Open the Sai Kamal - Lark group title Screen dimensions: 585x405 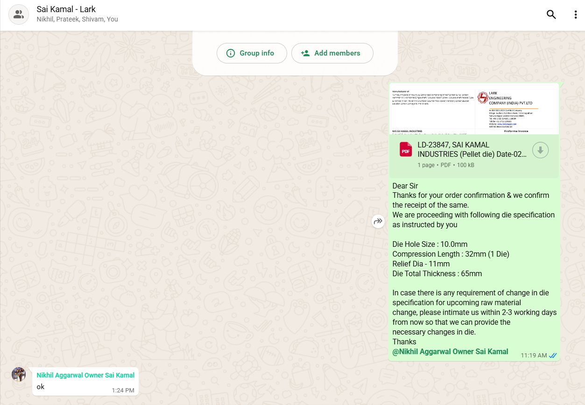pos(66,9)
